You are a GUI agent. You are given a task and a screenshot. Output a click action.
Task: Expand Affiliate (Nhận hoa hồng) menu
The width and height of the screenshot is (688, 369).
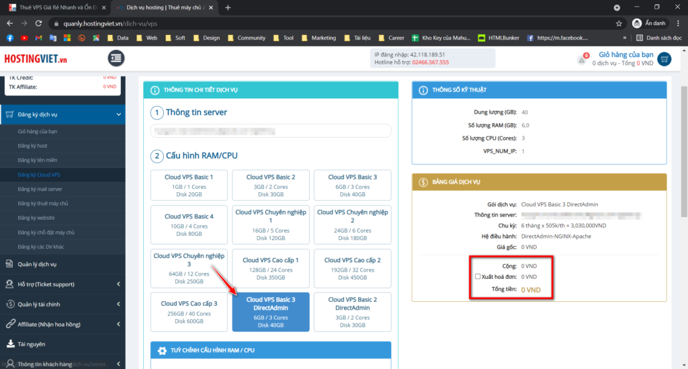click(x=118, y=324)
